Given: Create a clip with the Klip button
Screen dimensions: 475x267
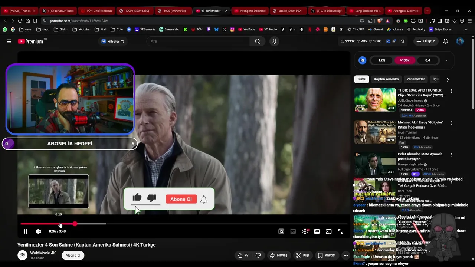Looking at the screenshot, I should pyautogui.click(x=302, y=255).
